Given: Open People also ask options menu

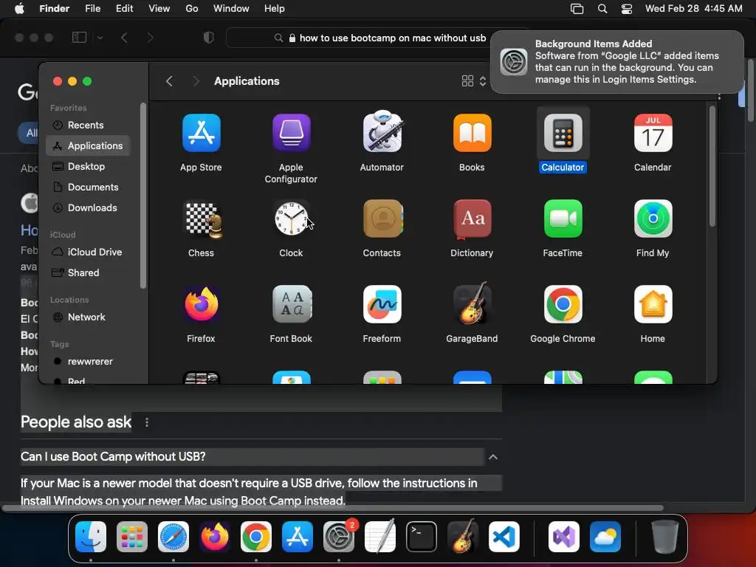Looking at the screenshot, I should (147, 422).
